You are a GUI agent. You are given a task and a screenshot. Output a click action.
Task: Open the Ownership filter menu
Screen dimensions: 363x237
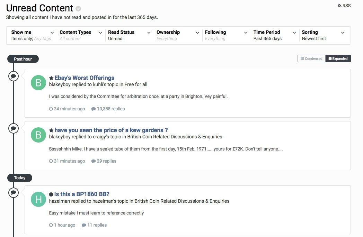point(178,35)
